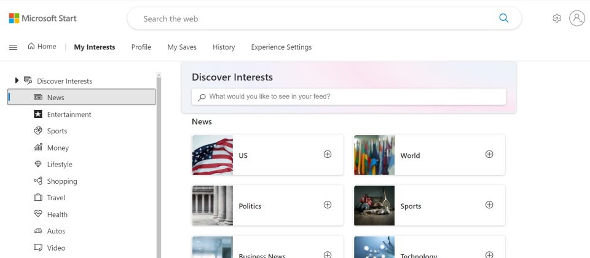Add the World interest with plus button
This screenshot has height=258, width=590.
pyautogui.click(x=489, y=154)
